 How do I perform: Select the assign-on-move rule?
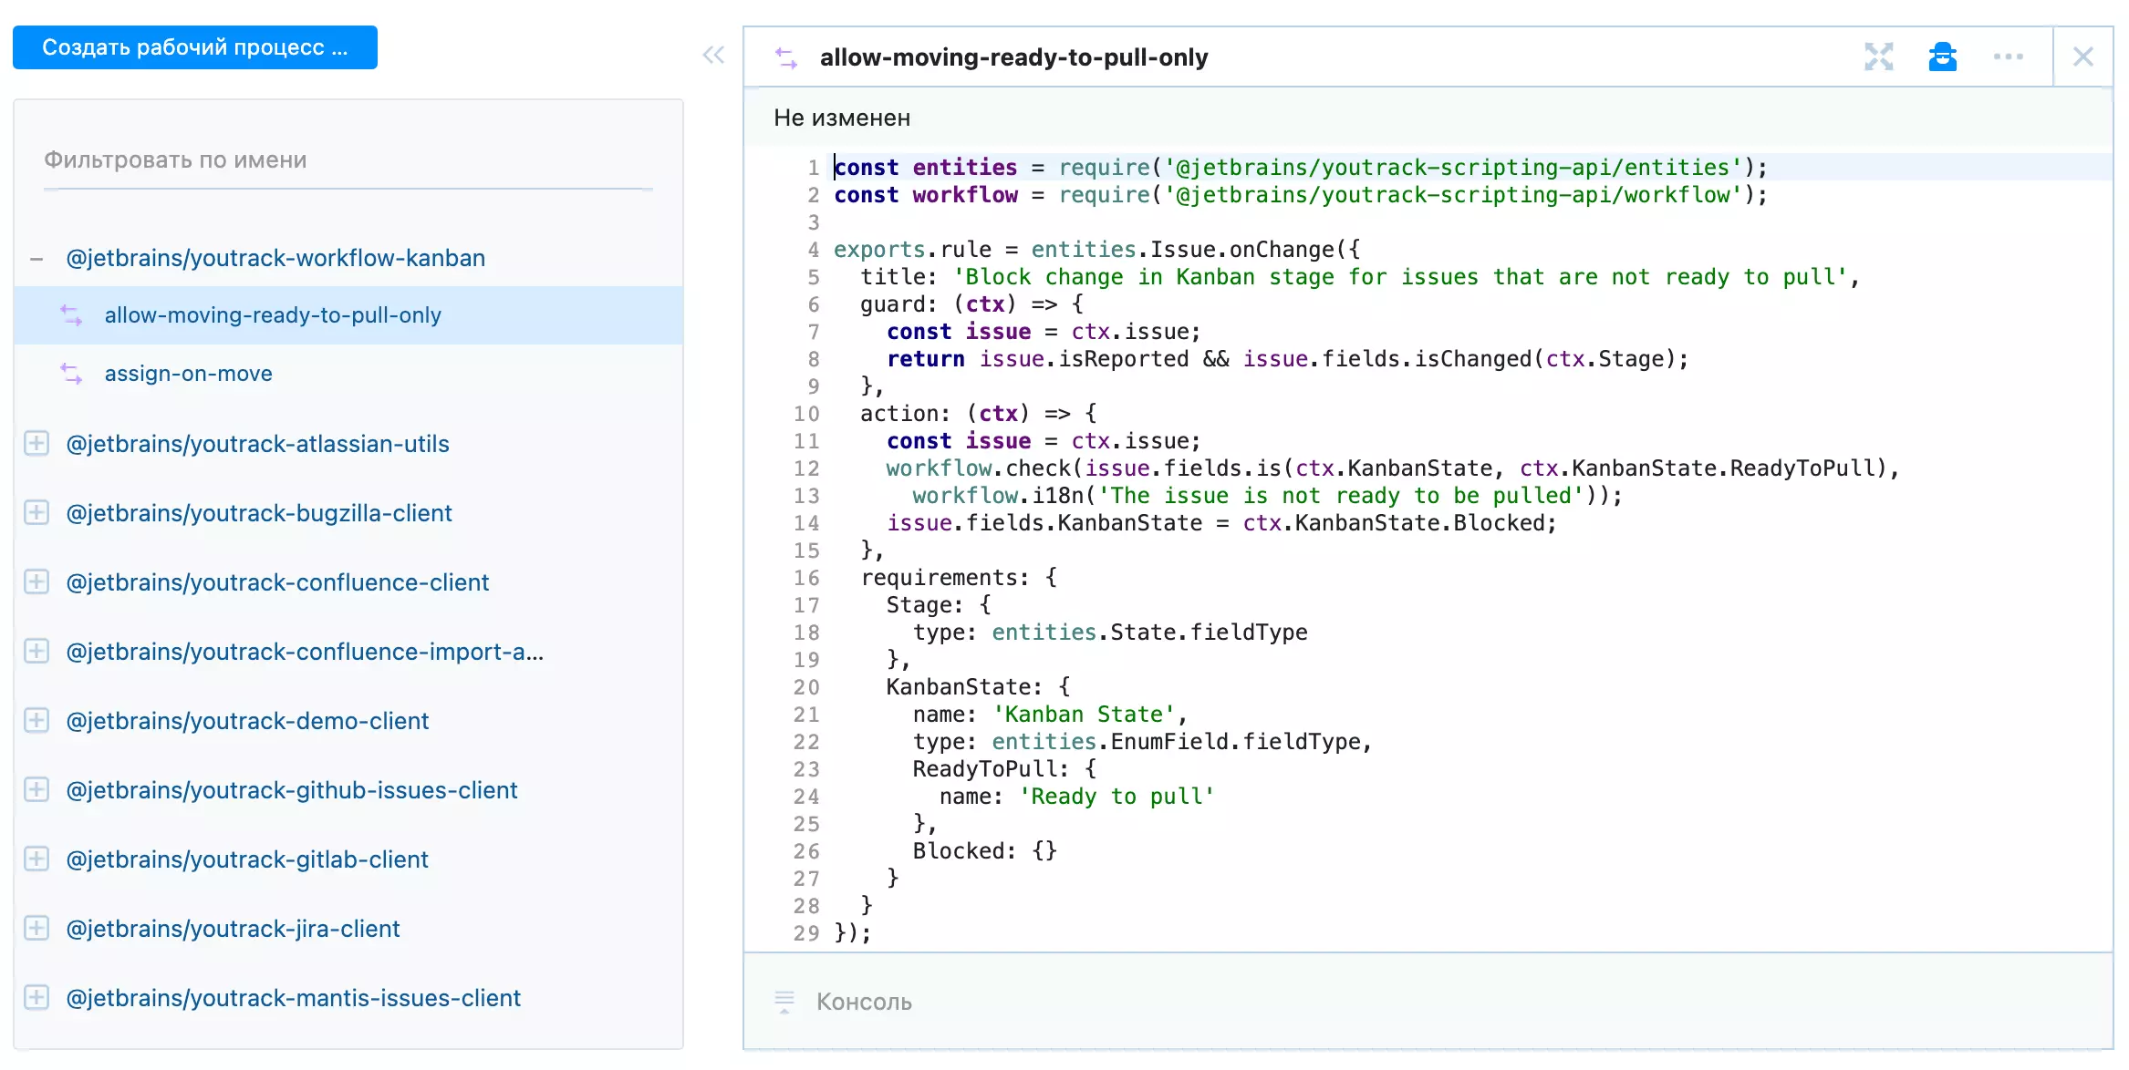pos(188,374)
